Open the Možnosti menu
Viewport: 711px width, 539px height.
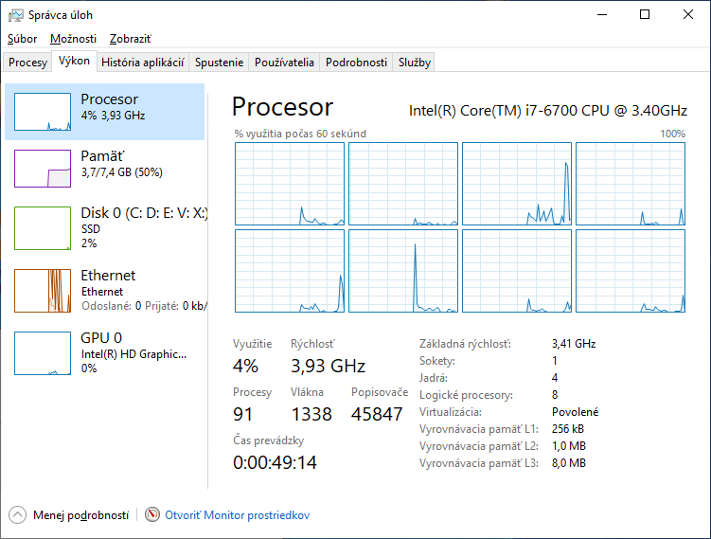click(73, 39)
